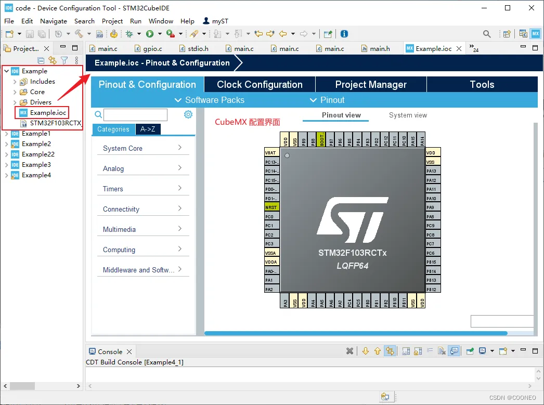Click the Run with external tools icon
The width and height of the screenshot is (544, 405).
[171, 34]
